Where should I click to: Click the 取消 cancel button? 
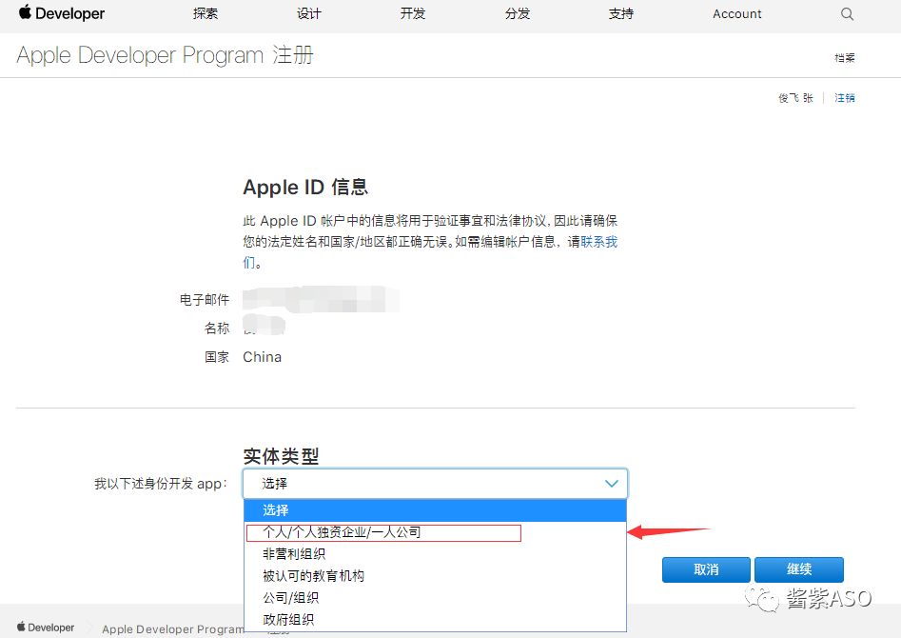pyautogui.click(x=706, y=569)
